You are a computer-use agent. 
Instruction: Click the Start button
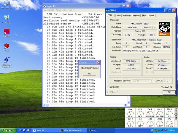pos(8,130)
